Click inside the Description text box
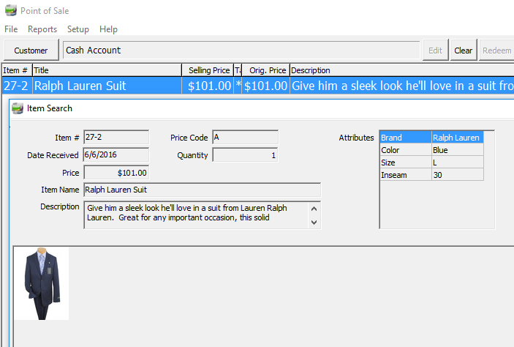This screenshot has height=347, width=514. click(196, 214)
